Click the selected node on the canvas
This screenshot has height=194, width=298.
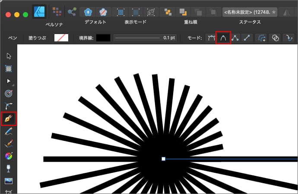[163, 159]
